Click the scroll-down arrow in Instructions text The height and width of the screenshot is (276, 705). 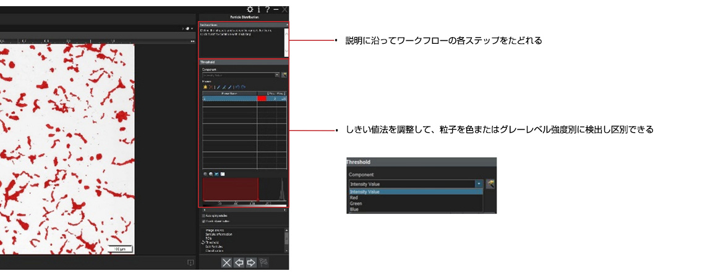[286, 51]
